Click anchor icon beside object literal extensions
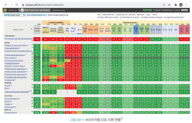This screenshot has height=123, width=192. click(x=24, y=55)
